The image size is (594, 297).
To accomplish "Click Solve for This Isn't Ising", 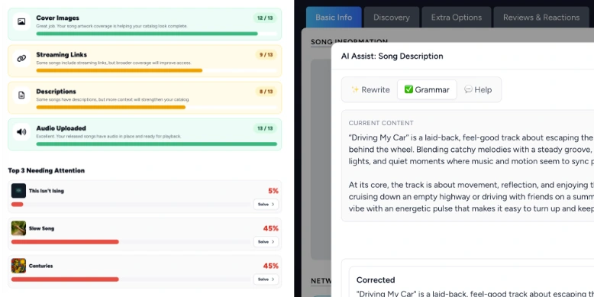I will (x=266, y=204).
